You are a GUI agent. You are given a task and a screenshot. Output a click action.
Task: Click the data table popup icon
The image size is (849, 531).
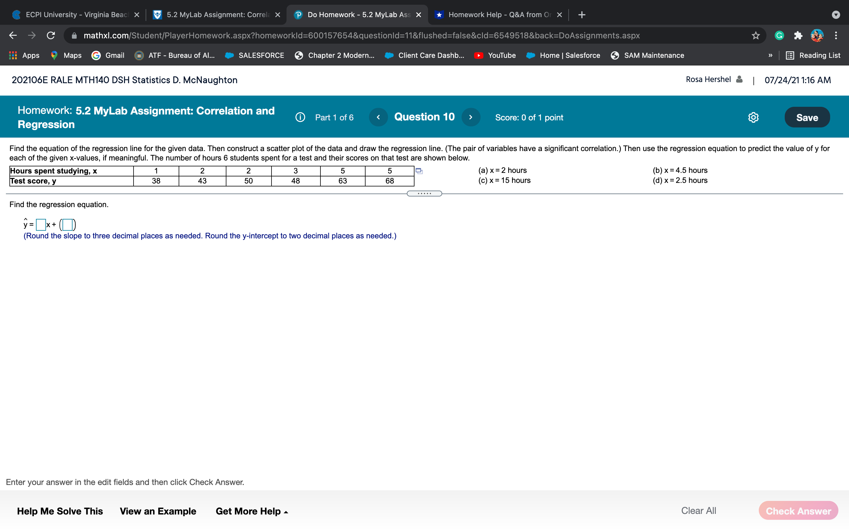click(x=419, y=171)
